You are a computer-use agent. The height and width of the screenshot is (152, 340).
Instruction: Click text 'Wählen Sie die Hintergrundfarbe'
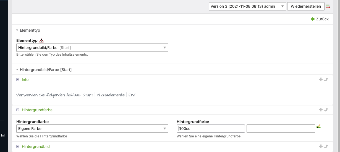coord(42,136)
